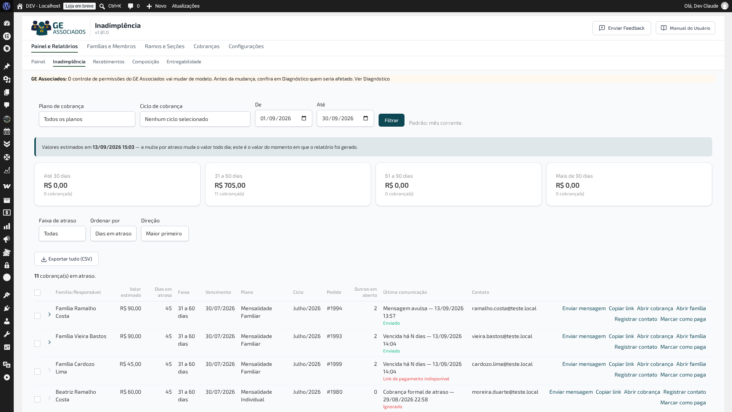Expand Família Ramalho Costa row chevron
732x412 pixels.
tap(50, 314)
